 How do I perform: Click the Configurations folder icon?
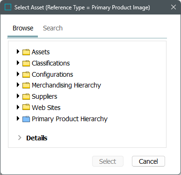[26, 74]
